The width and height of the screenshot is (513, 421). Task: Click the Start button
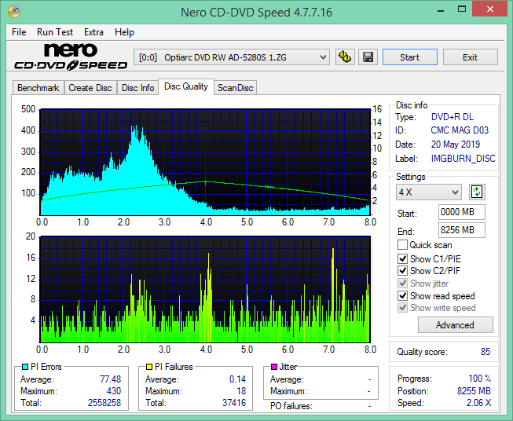coord(409,57)
